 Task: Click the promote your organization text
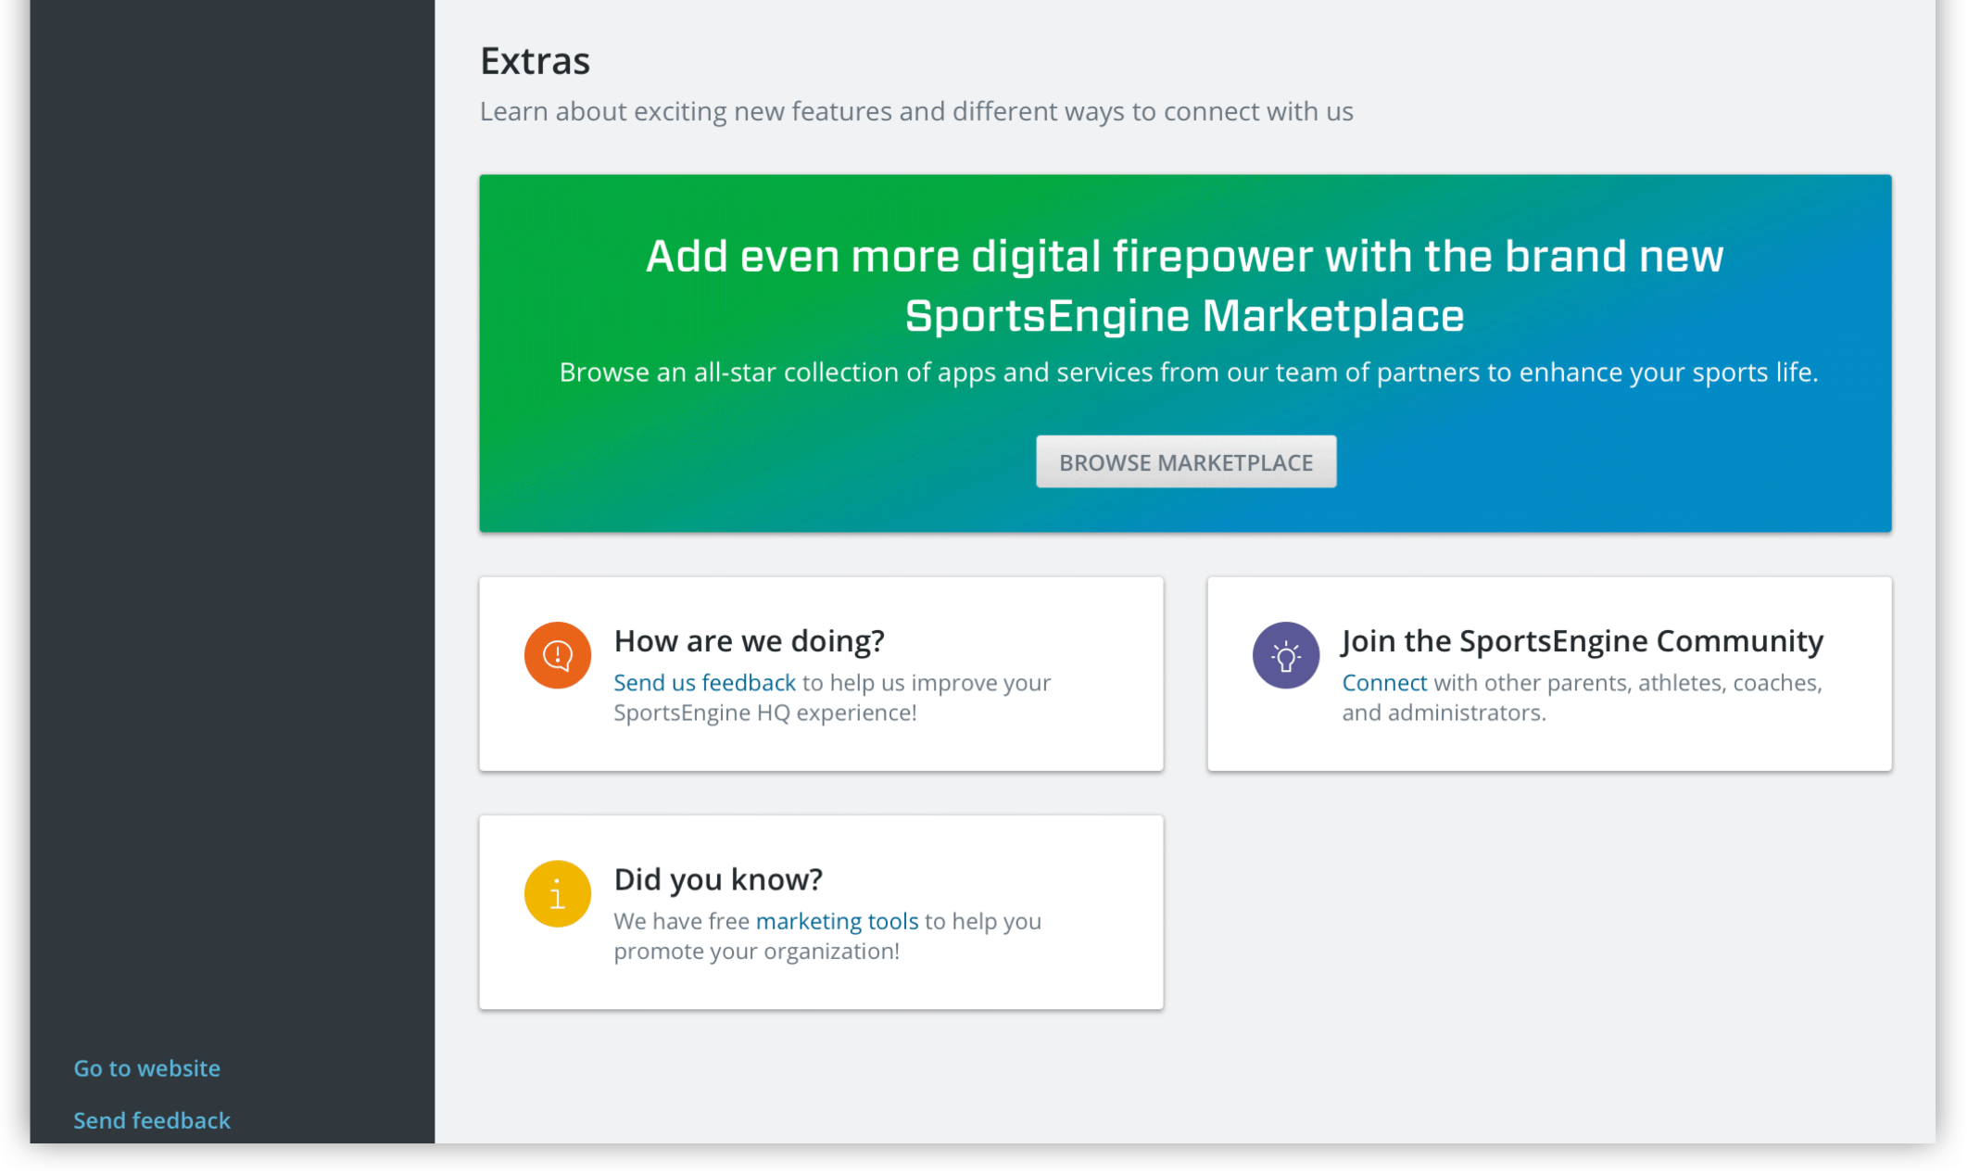click(x=756, y=952)
